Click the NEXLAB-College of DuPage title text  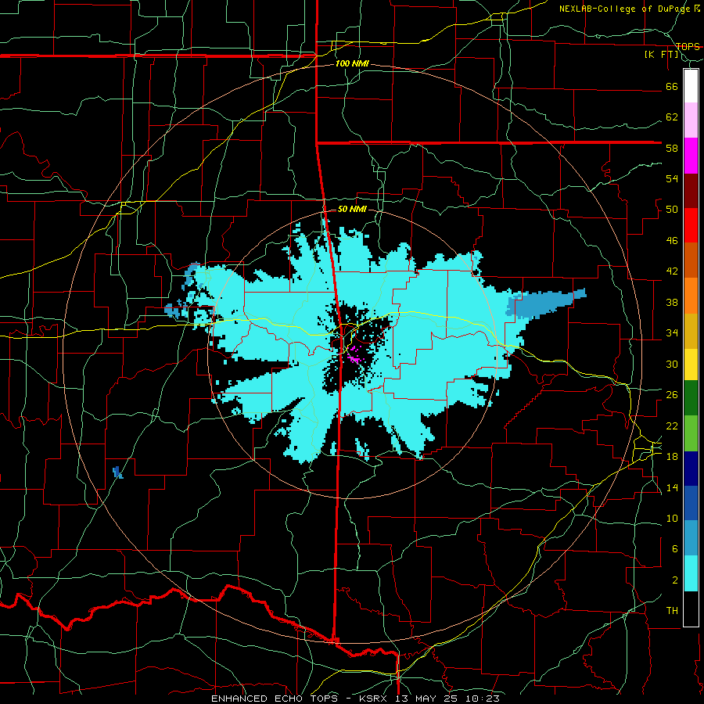[x=626, y=9]
